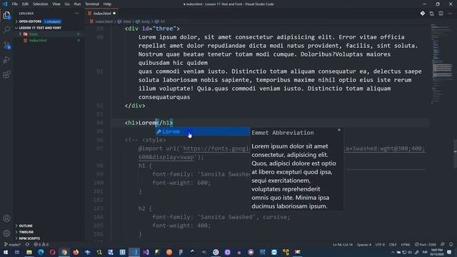Open Source Control view in activity bar
Image resolution: width=457 pixels, height=257 pixels.
[x=6, y=45]
